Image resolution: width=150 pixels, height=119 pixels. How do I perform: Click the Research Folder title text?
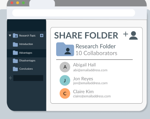point(96,46)
